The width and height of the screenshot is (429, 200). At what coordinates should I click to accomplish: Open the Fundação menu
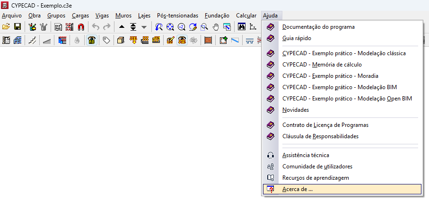[217, 16]
